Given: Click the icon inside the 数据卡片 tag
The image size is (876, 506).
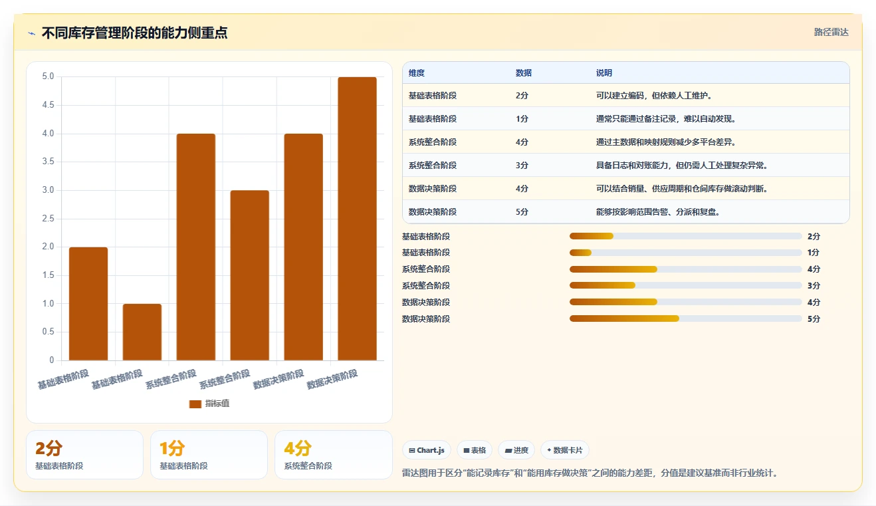Looking at the screenshot, I should pyautogui.click(x=549, y=450).
